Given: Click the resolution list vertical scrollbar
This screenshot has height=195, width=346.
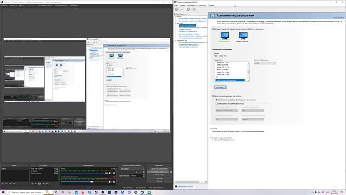Looking at the screenshot, I should pyautogui.click(x=248, y=71).
